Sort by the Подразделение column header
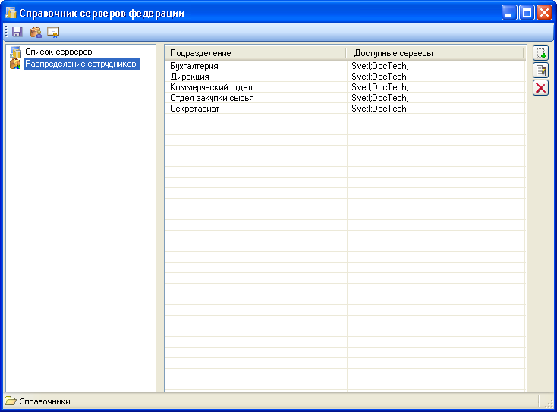Screen dimensions: 557x412 tap(256, 53)
